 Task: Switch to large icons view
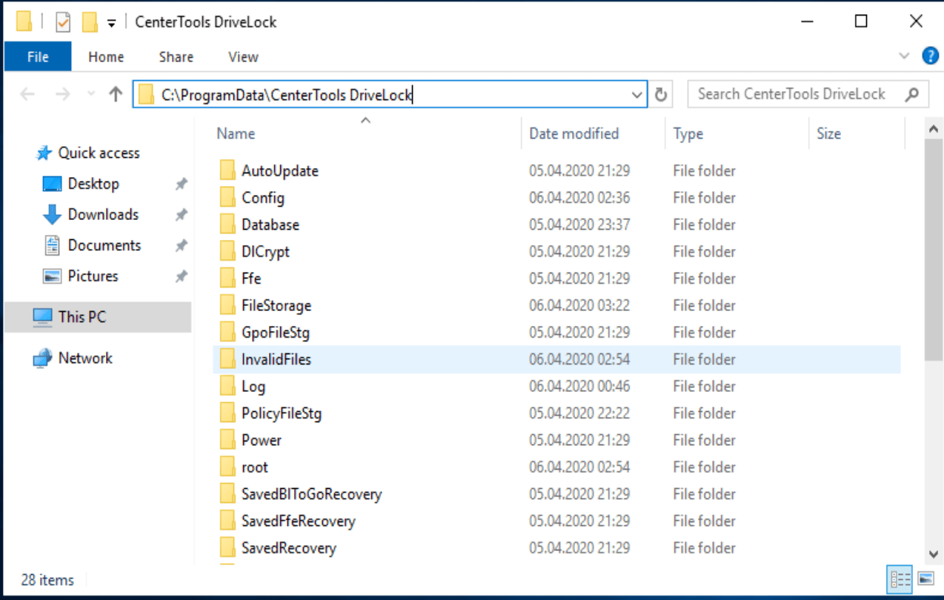[925, 578]
